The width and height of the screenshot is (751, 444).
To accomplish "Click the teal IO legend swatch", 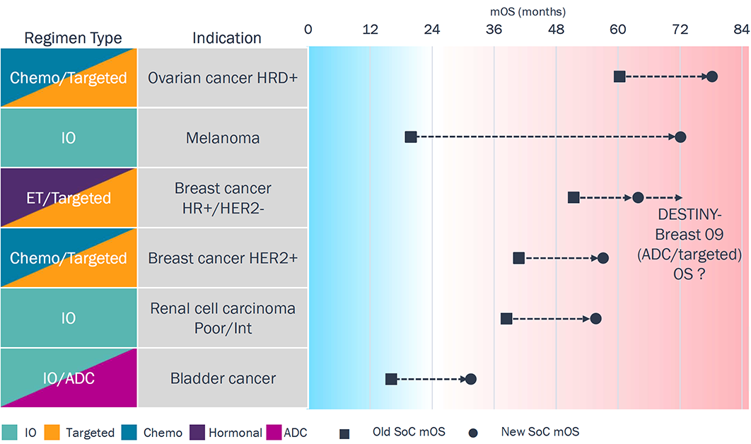I will click(10, 432).
